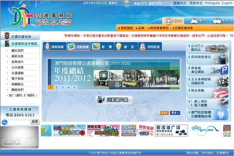Image resolution: width=234 pixels, height=156 pixels.
Task: Click the weather icon in top bar
Action: [127, 3]
